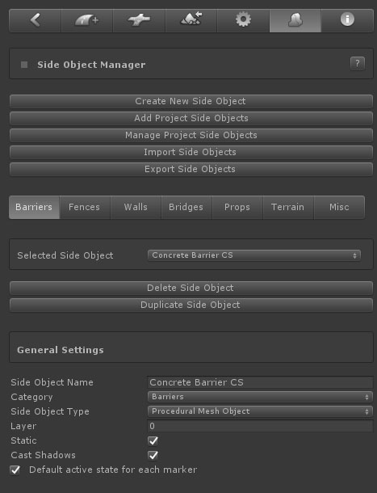This screenshot has width=377, height=493.
Task: Toggle the Static checkbox
Action: 153,440
